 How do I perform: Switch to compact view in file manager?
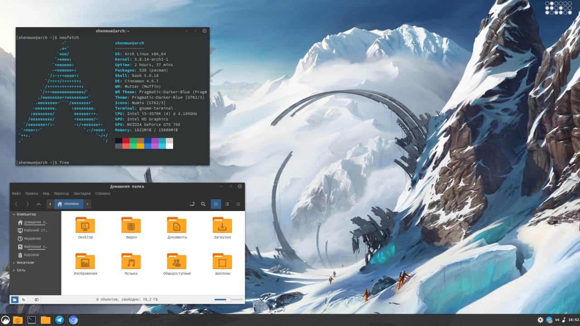[x=238, y=204]
